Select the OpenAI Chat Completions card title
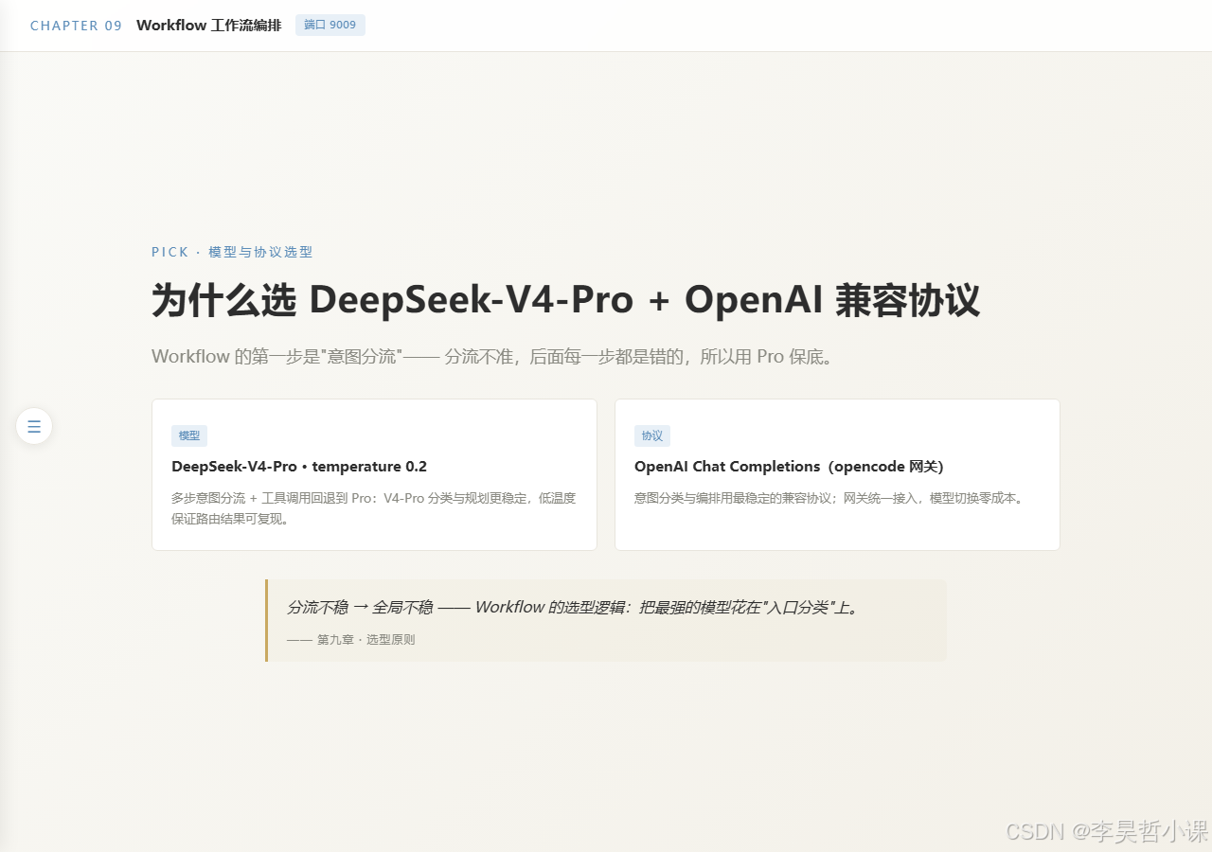This screenshot has width=1212, height=852. coord(789,467)
